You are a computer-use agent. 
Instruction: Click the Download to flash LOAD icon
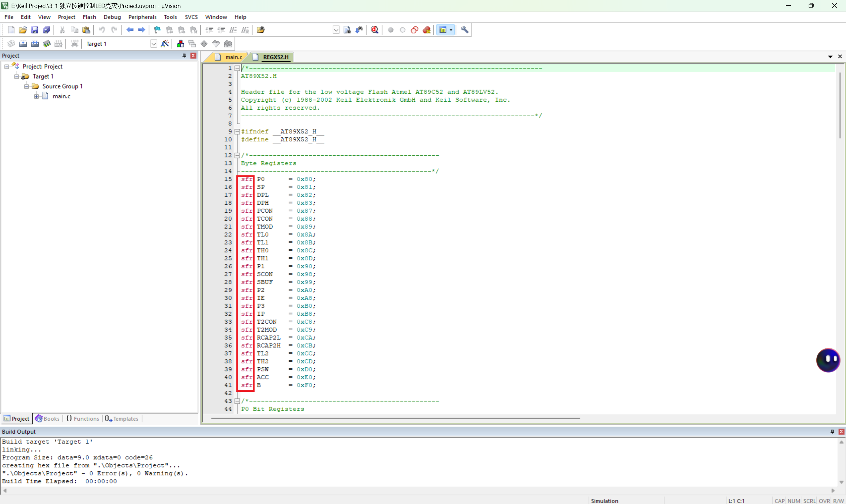coord(74,44)
